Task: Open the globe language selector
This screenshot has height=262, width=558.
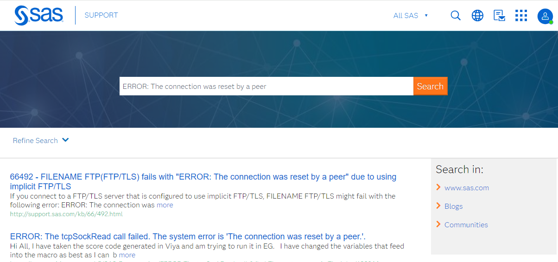Action: click(477, 16)
